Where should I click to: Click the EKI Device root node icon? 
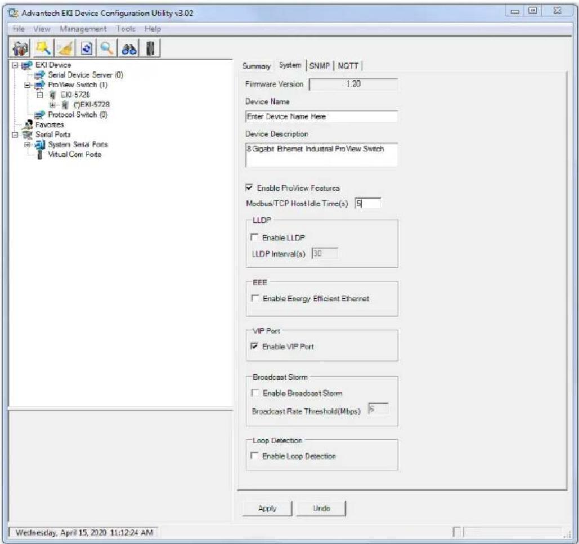[x=26, y=65]
